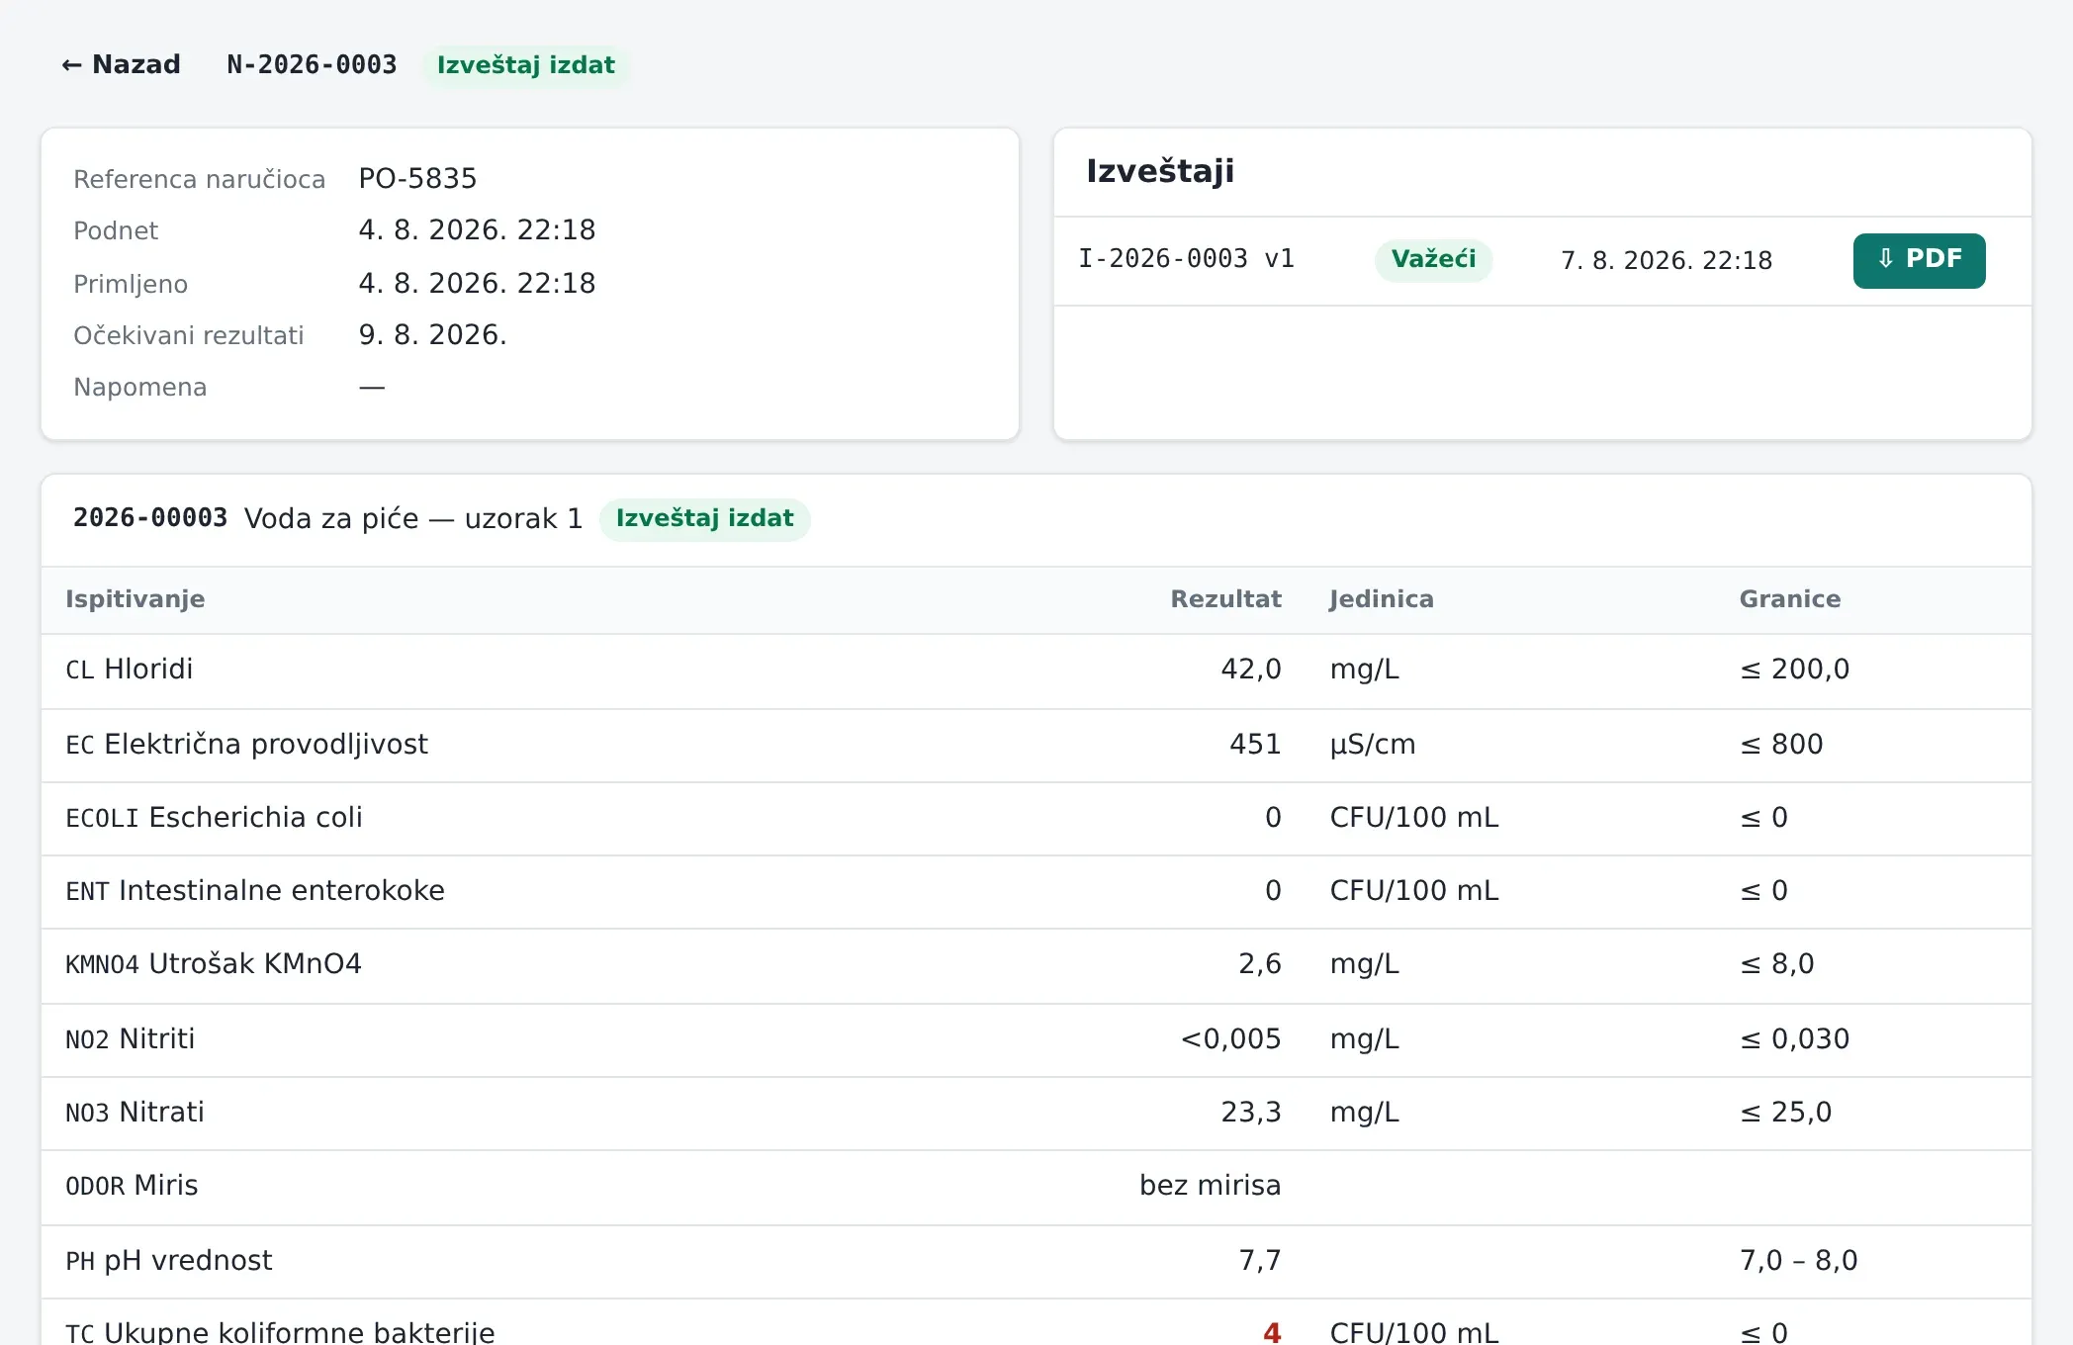This screenshot has height=1345, width=2073.
Task: Click the 2,6 result for KMnO4
Action: (x=1259, y=964)
